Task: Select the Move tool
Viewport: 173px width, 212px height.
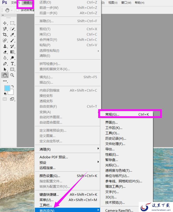Action: (5, 23)
